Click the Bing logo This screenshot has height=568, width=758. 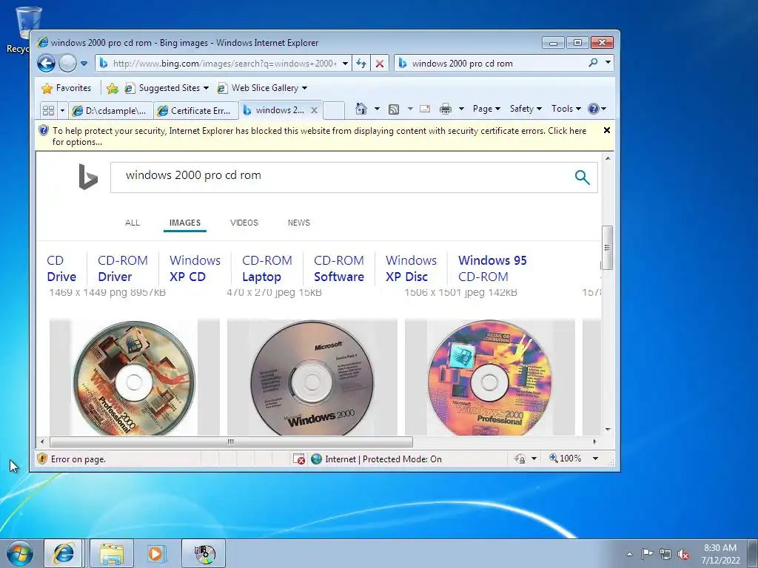[x=88, y=177]
